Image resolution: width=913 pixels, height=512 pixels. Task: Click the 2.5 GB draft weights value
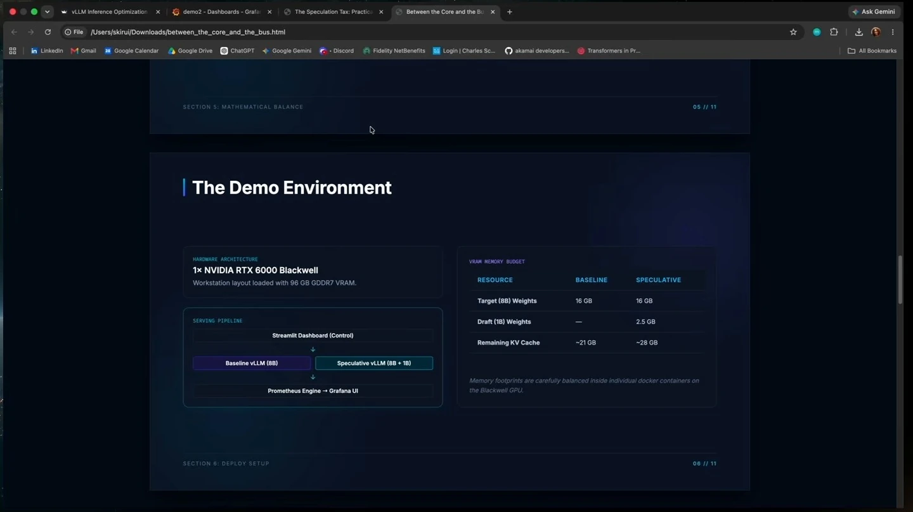645,322
